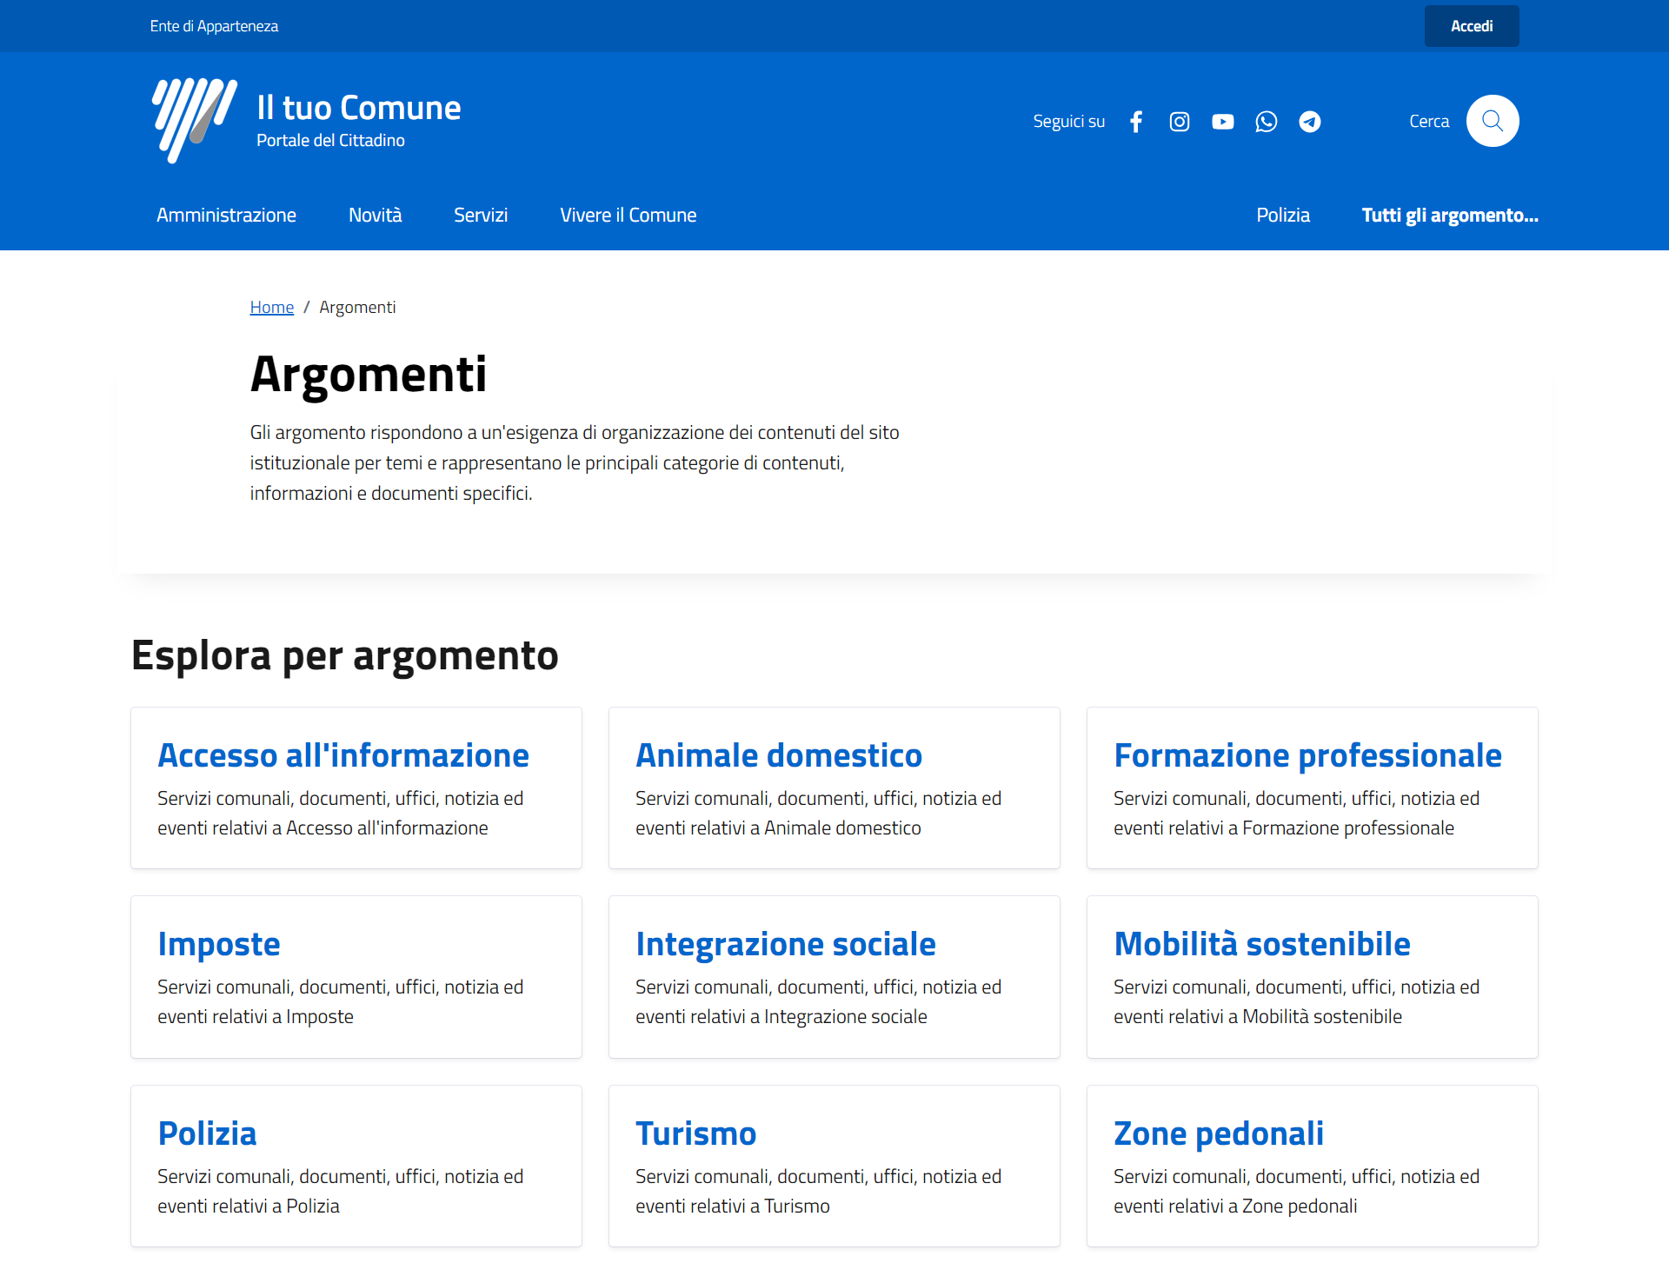Open the YouTube social icon
Image resolution: width=1669 pixels, height=1283 pixels.
1222,122
